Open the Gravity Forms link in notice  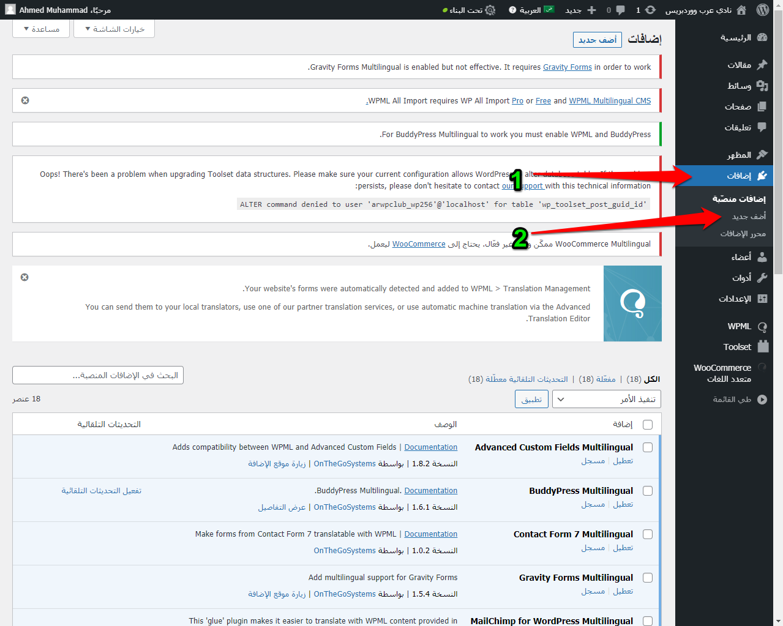567,67
